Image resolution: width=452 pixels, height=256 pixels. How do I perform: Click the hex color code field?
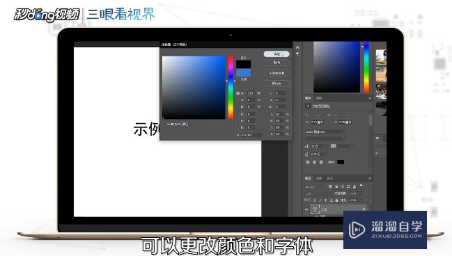click(x=251, y=135)
